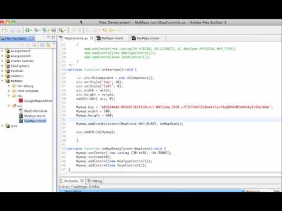
Task: Open the Debug configurations dropdown arrow
Action: coord(39,30)
